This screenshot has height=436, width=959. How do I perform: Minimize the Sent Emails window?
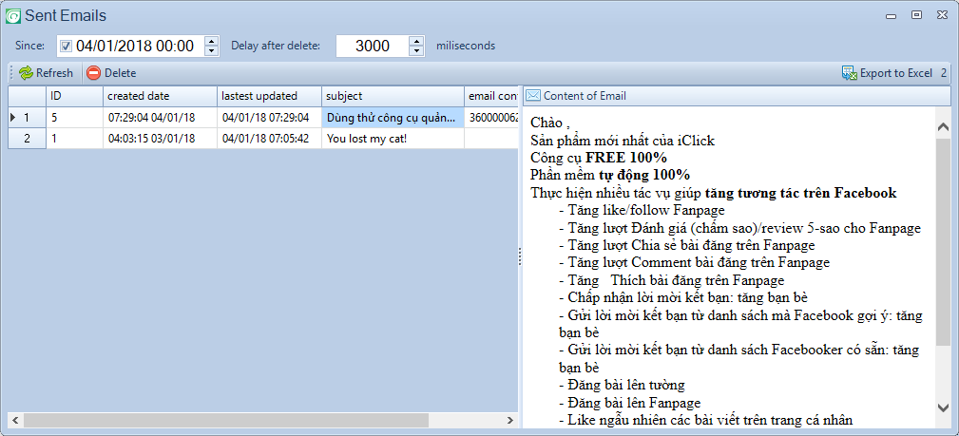892,15
